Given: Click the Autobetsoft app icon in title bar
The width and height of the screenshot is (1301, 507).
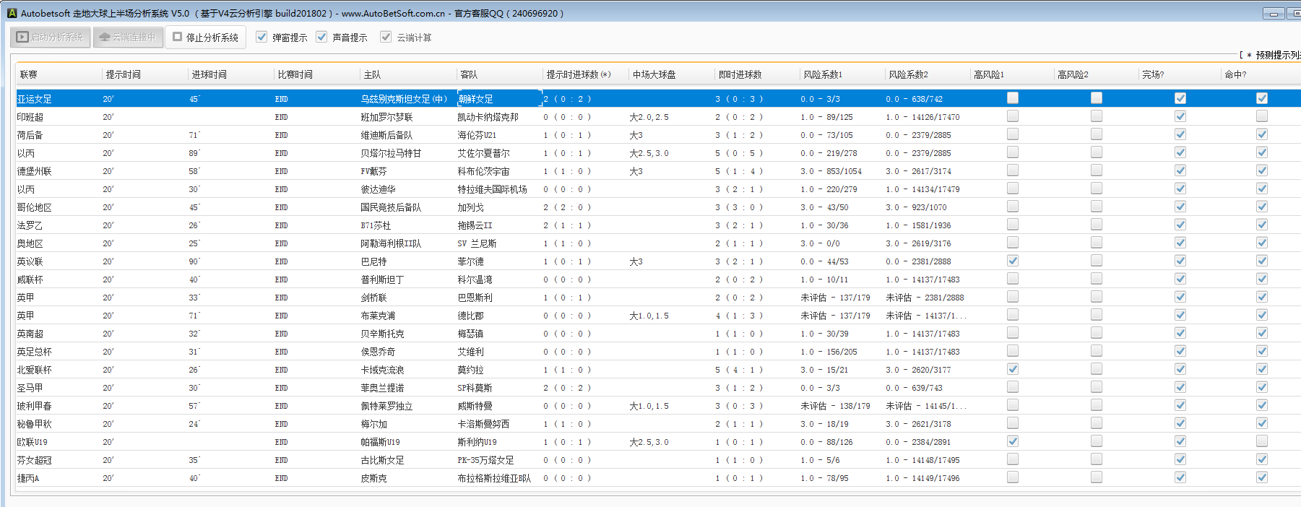Looking at the screenshot, I should point(12,13).
